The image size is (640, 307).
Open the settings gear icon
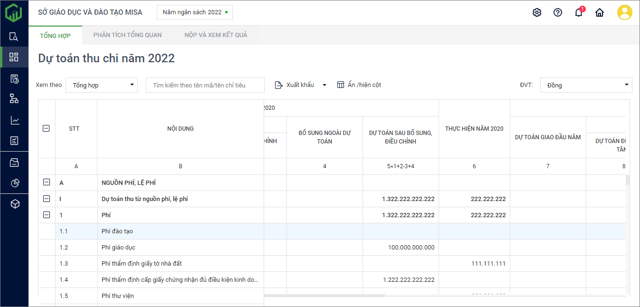(537, 13)
